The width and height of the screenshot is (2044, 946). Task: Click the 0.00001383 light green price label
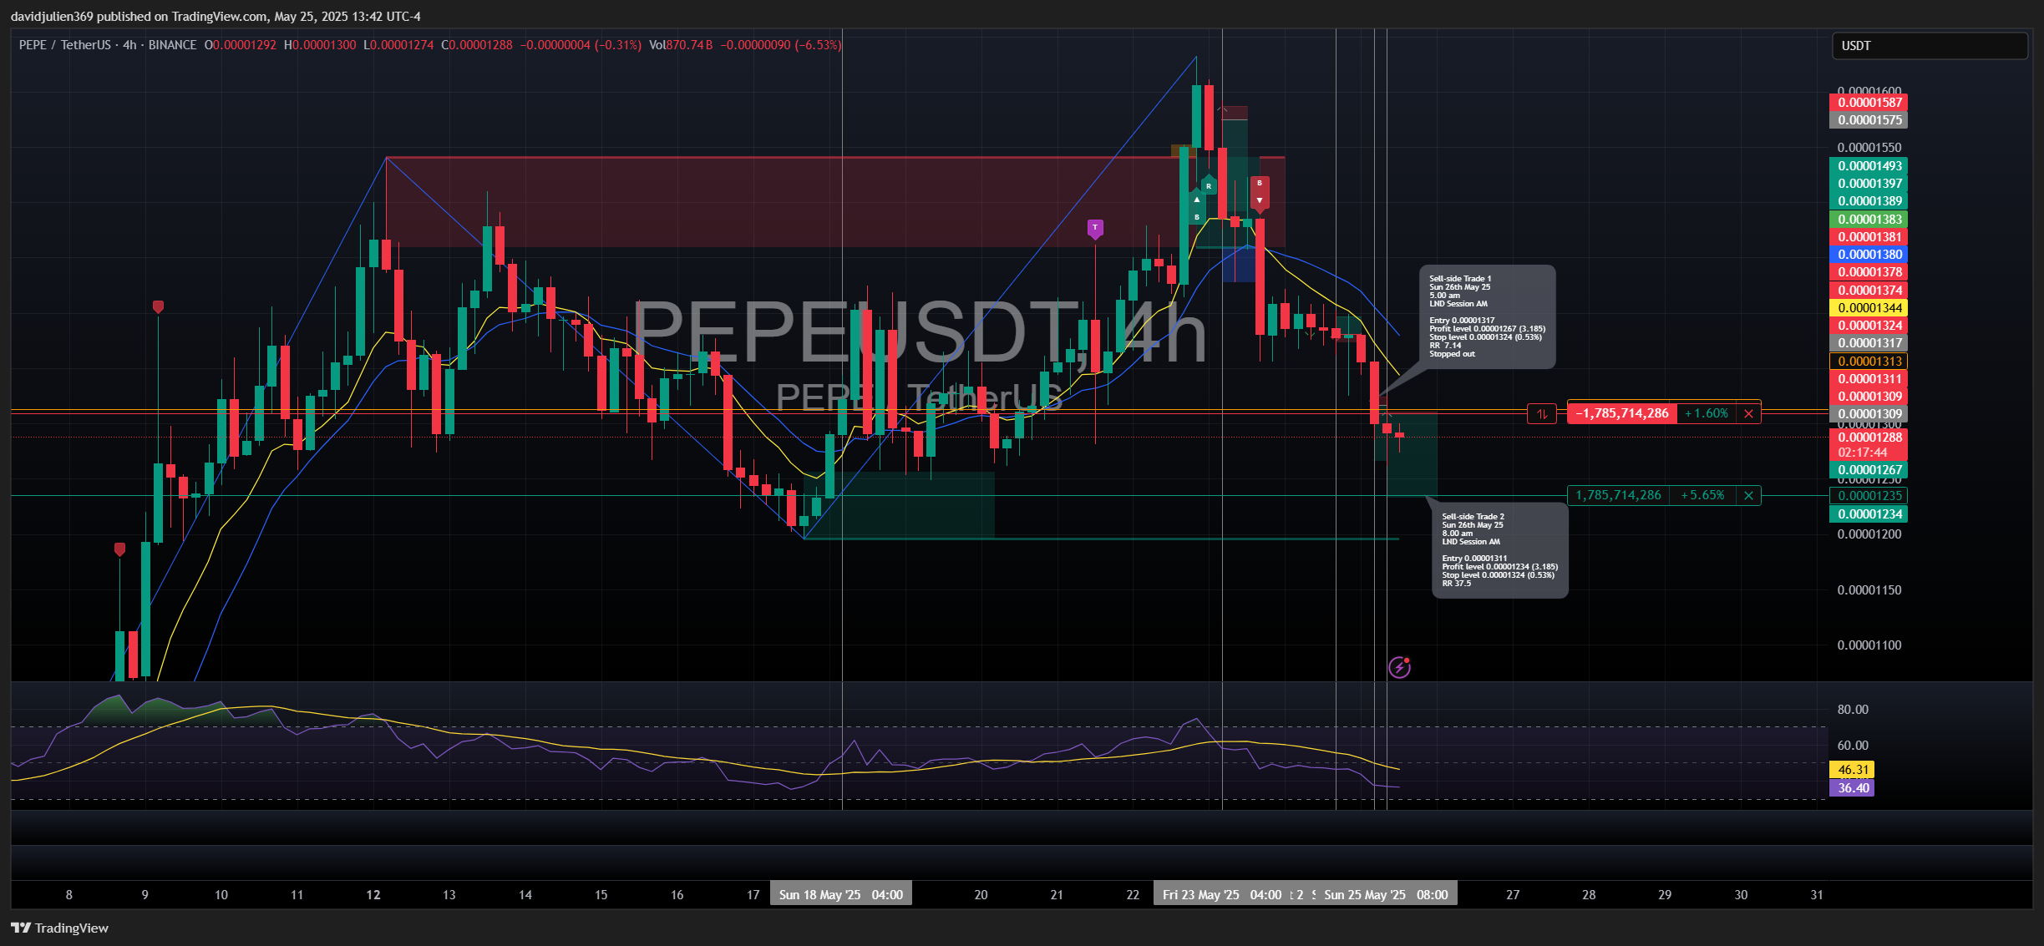(x=1869, y=220)
